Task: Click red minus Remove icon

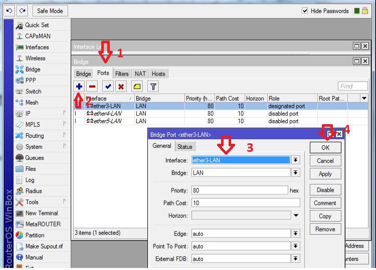Action: (92, 87)
